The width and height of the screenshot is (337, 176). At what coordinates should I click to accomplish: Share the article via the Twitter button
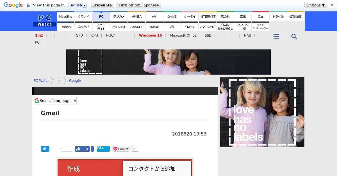pyautogui.click(x=45, y=149)
